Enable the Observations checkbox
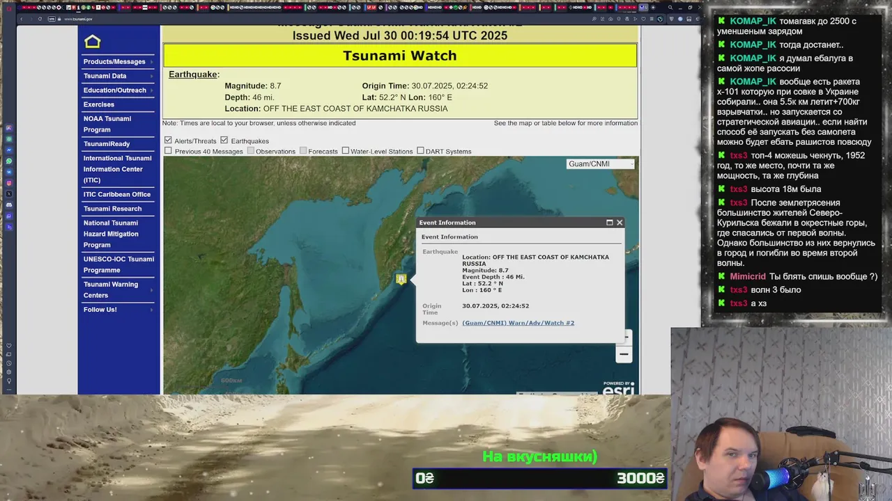Screen dimensions: 892x501 pyautogui.click(x=251, y=151)
